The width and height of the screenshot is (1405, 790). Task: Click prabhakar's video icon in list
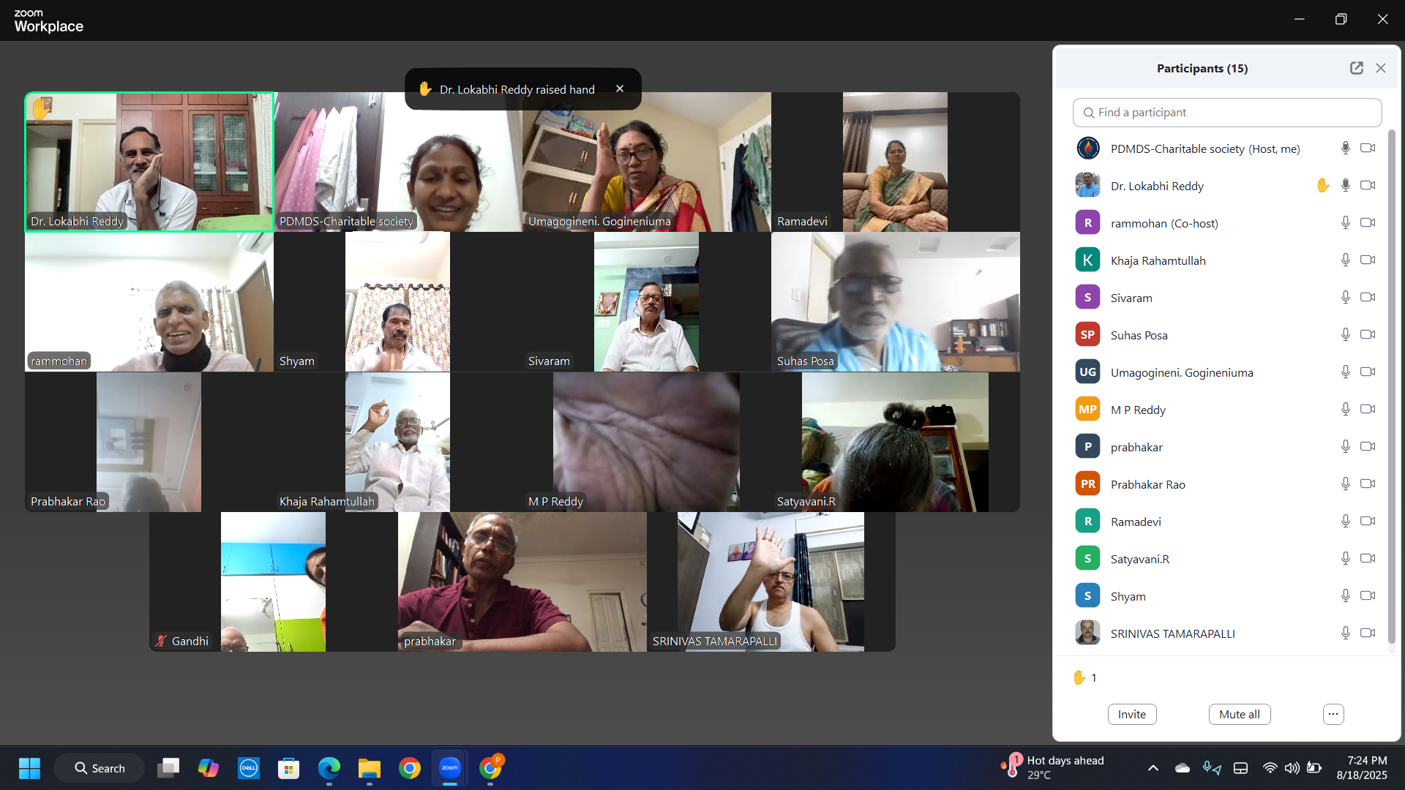click(x=1368, y=447)
